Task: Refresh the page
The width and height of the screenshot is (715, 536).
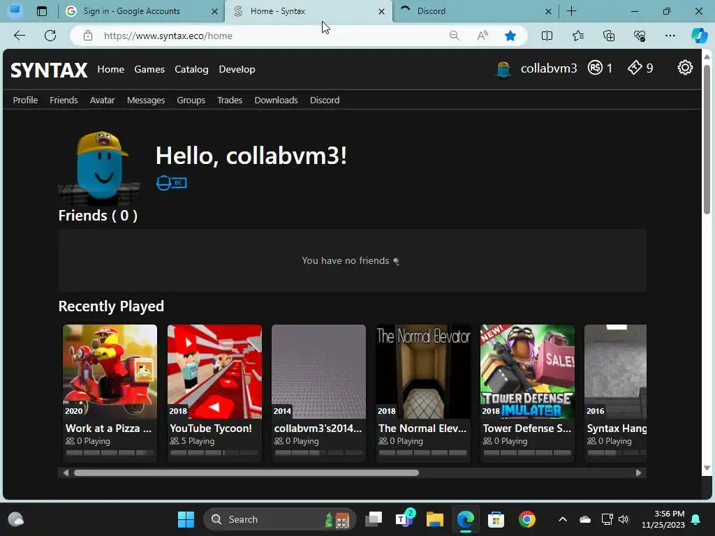Action: click(50, 36)
